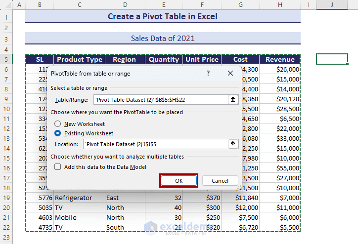The width and height of the screenshot is (358, 244).
Task: Click the active cell J5
Action: click(x=332, y=59)
